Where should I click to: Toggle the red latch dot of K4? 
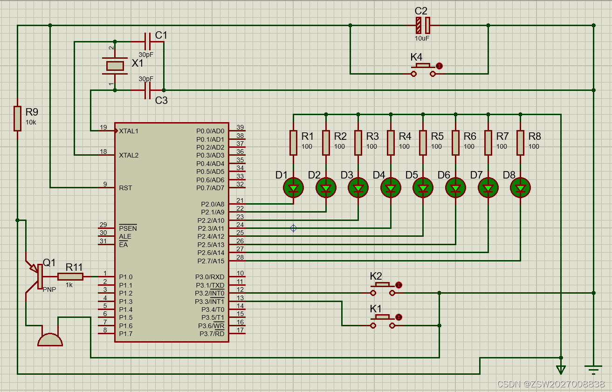point(439,66)
